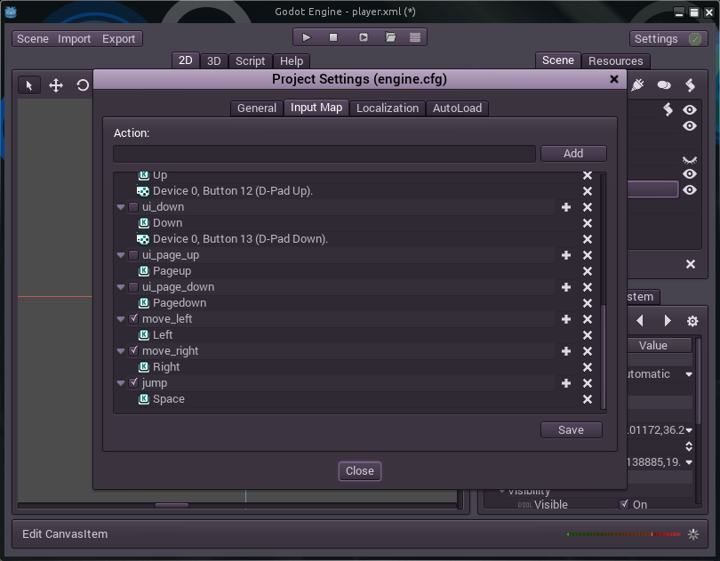Close the Project Settings dialog

[x=360, y=471]
